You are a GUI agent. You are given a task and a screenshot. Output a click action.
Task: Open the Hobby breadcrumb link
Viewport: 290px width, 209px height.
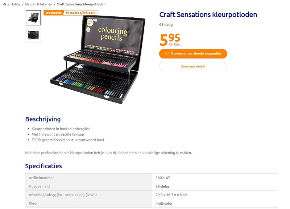[15, 4]
